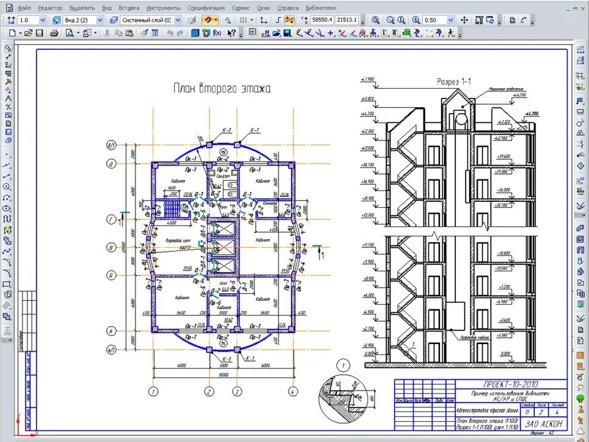Undo the last action
The width and height of the screenshot is (589, 442).
pyautogui.click(x=170, y=33)
